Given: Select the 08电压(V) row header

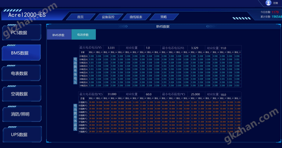Looking at the screenshot, I should (x=83, y=79).
